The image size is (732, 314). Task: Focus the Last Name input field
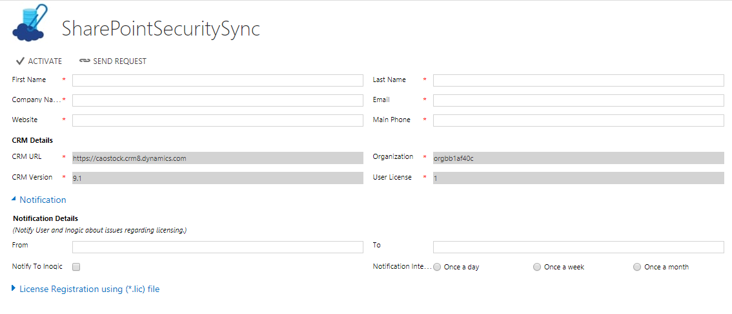578,80
